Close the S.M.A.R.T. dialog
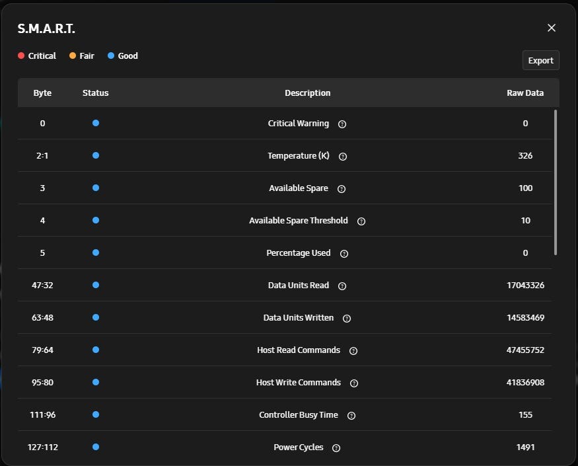The image size is (578, 466). pyautogui.click(x=552, y=28)
